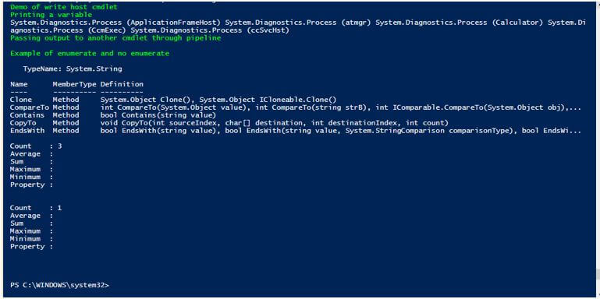Click the Definition column header
Image resolution: width=600 pixels, height=299 pixels.
(122, 84)
